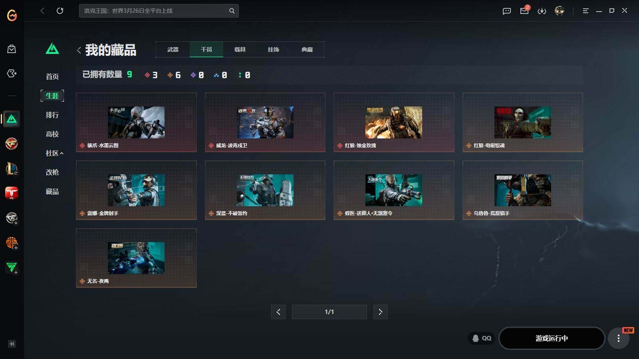Switch to the 挂饰 tab
This screenshot has height=359, width=639.
[x=274, y=49]
